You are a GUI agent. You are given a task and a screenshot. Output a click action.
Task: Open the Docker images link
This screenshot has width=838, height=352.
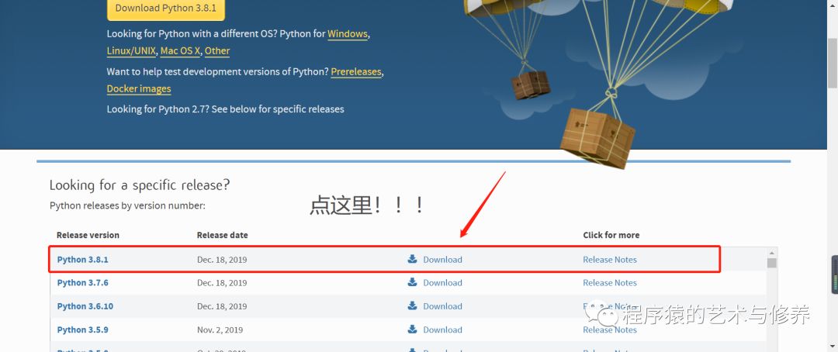pyautogui.click(x=139, y=88)
